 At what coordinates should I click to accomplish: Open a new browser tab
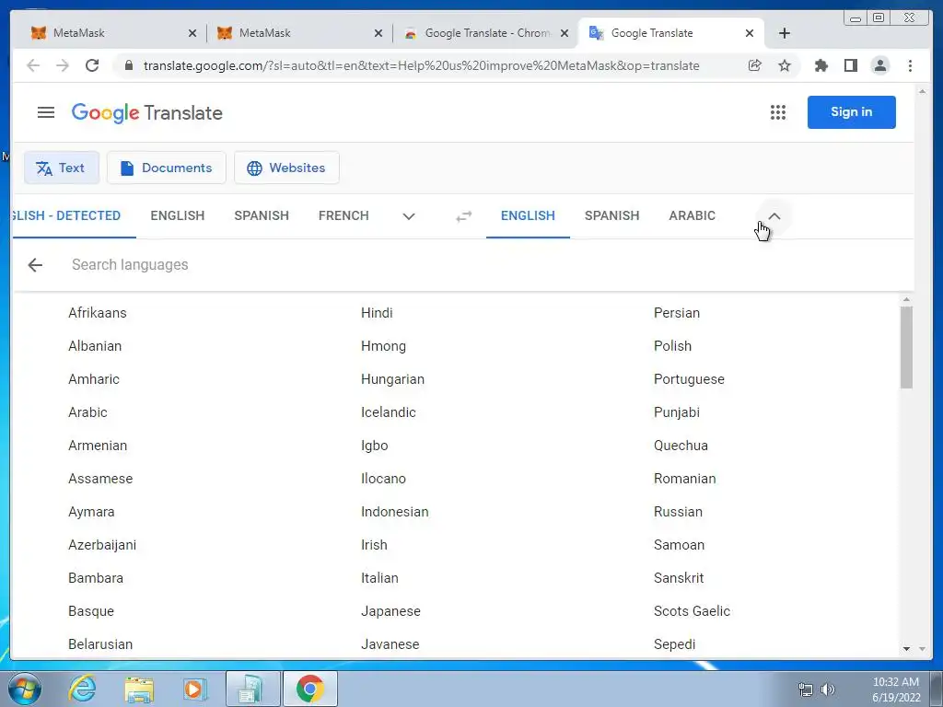coord(785,33)
